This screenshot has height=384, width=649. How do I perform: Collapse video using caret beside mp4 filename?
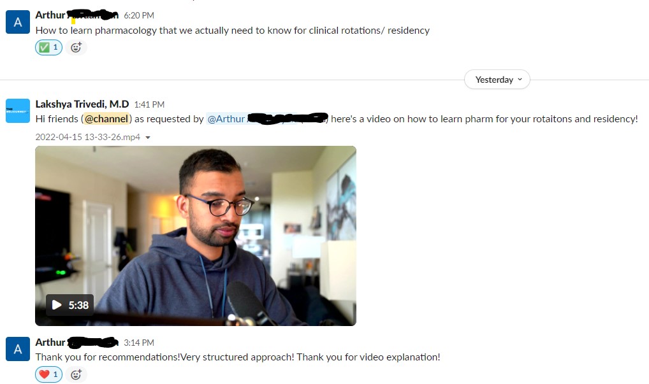pyautogui.click(x=148, y=137)
